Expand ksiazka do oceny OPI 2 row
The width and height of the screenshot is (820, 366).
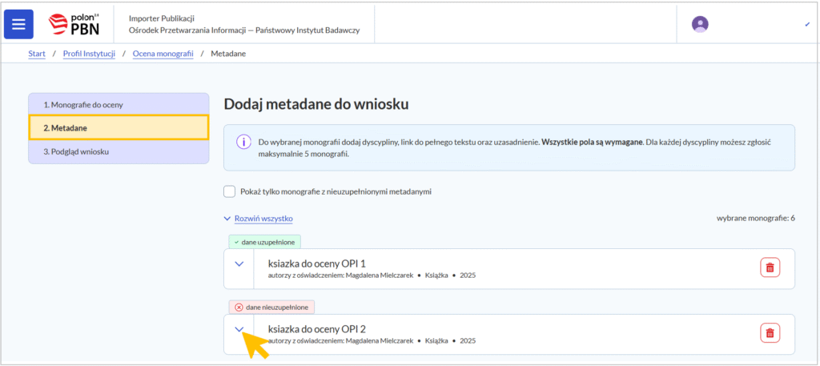[239, 329]
